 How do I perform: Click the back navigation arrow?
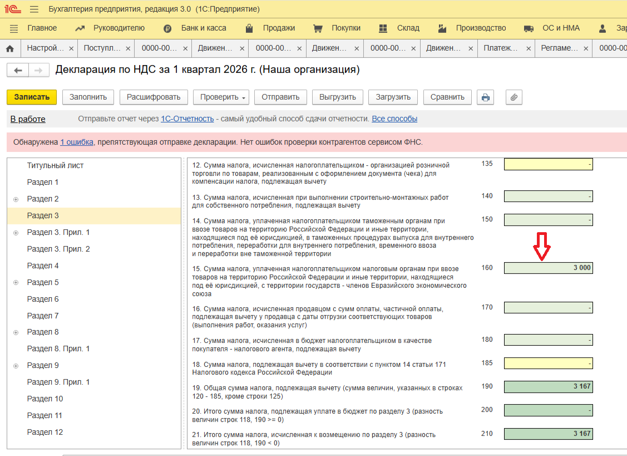coord(18,70)
